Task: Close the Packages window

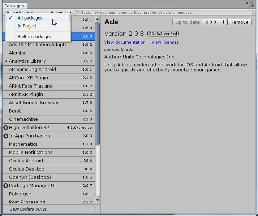Action: coord(252,3)
